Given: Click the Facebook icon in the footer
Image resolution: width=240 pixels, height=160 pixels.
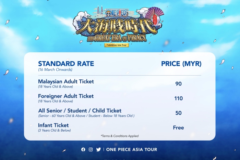Looking at the screenshot, I should tap(83, 149).
